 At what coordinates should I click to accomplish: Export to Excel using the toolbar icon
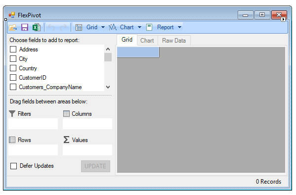pos(37,27)
